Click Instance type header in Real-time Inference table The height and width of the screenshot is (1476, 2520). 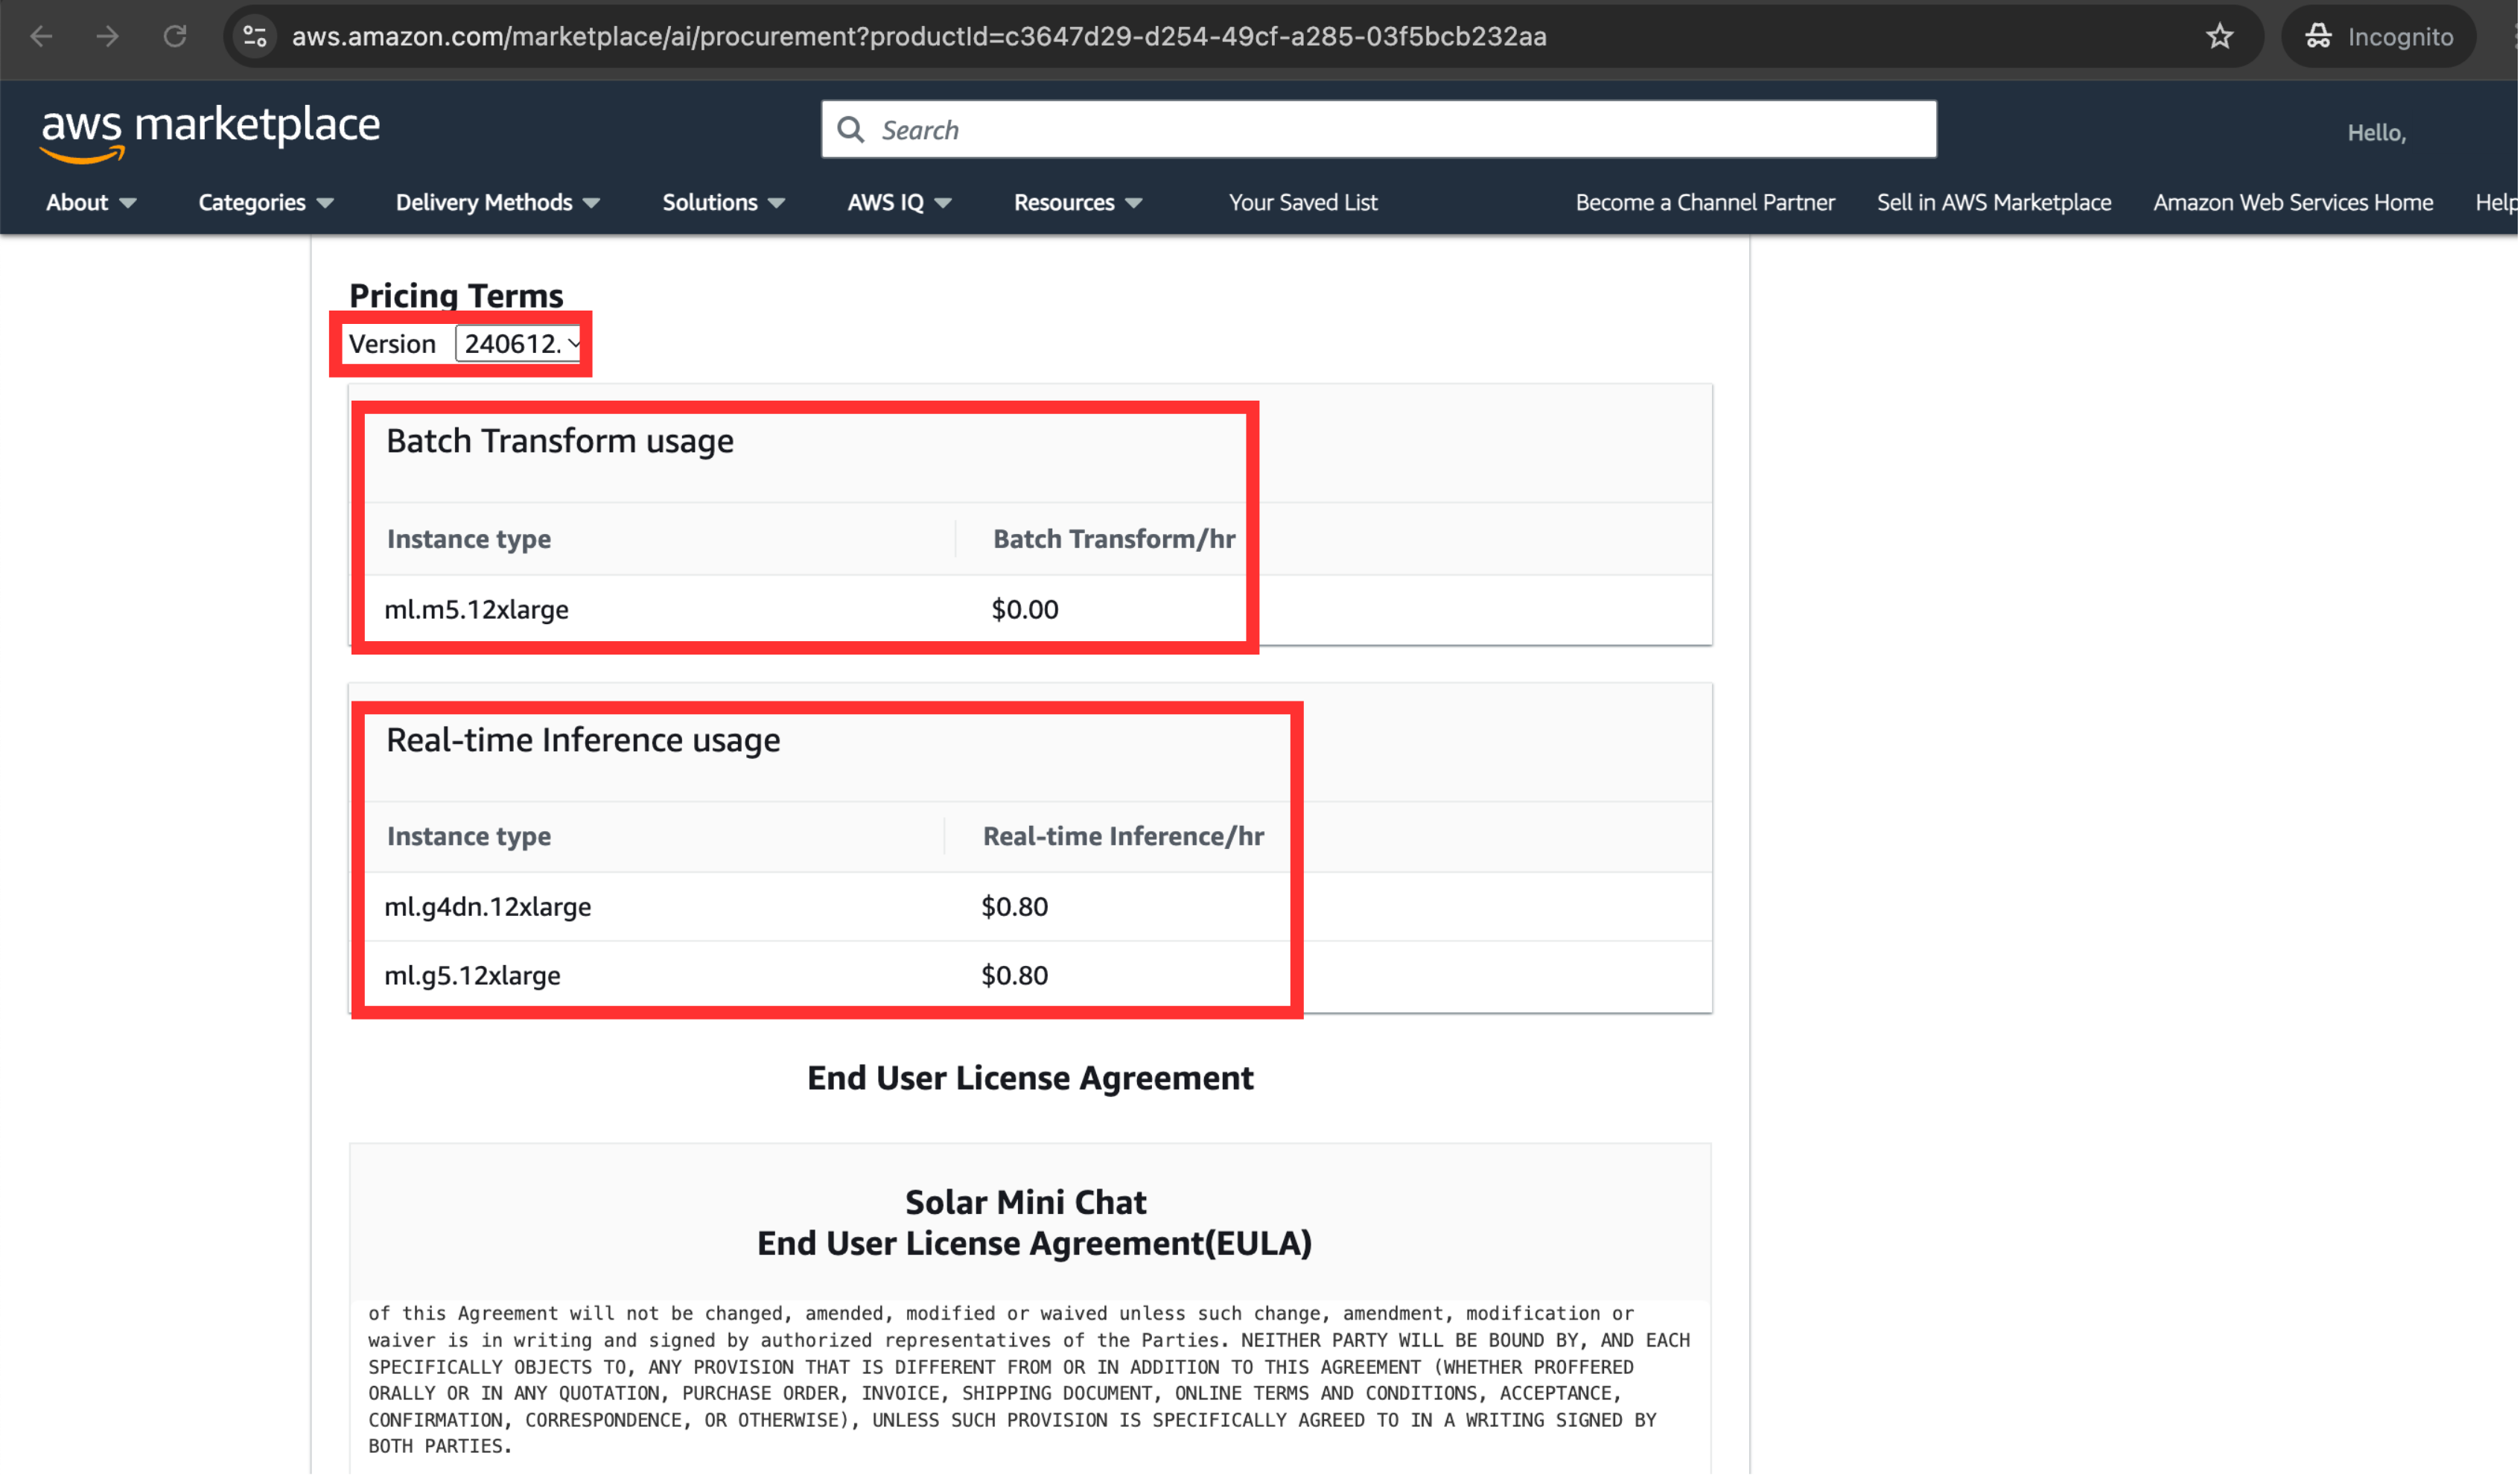click(x=469, y=837)
